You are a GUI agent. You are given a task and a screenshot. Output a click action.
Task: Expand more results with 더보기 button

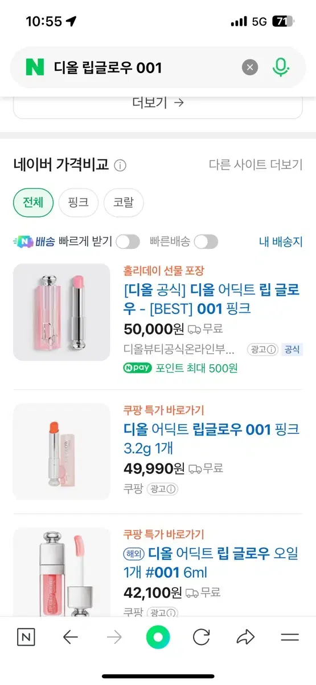158,103
